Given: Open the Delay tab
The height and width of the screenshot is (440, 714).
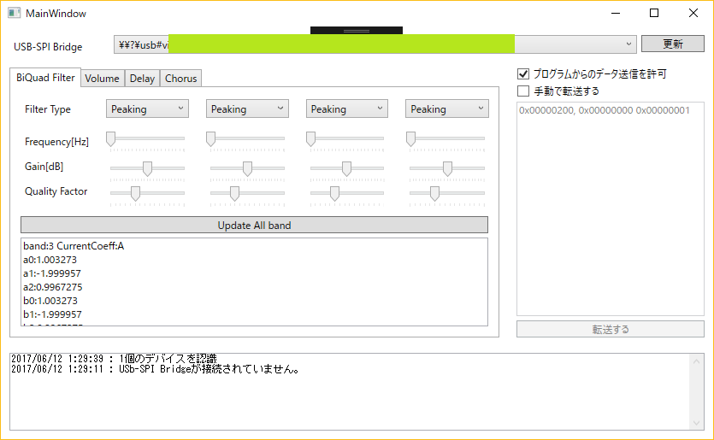Looking at the screenshot, I should coord(142,79).
